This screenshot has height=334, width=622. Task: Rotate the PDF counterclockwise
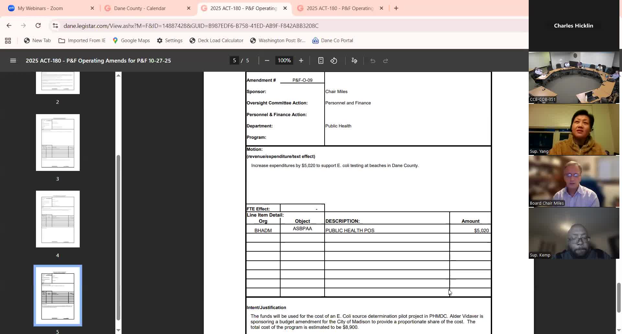(x=334, y=61)
